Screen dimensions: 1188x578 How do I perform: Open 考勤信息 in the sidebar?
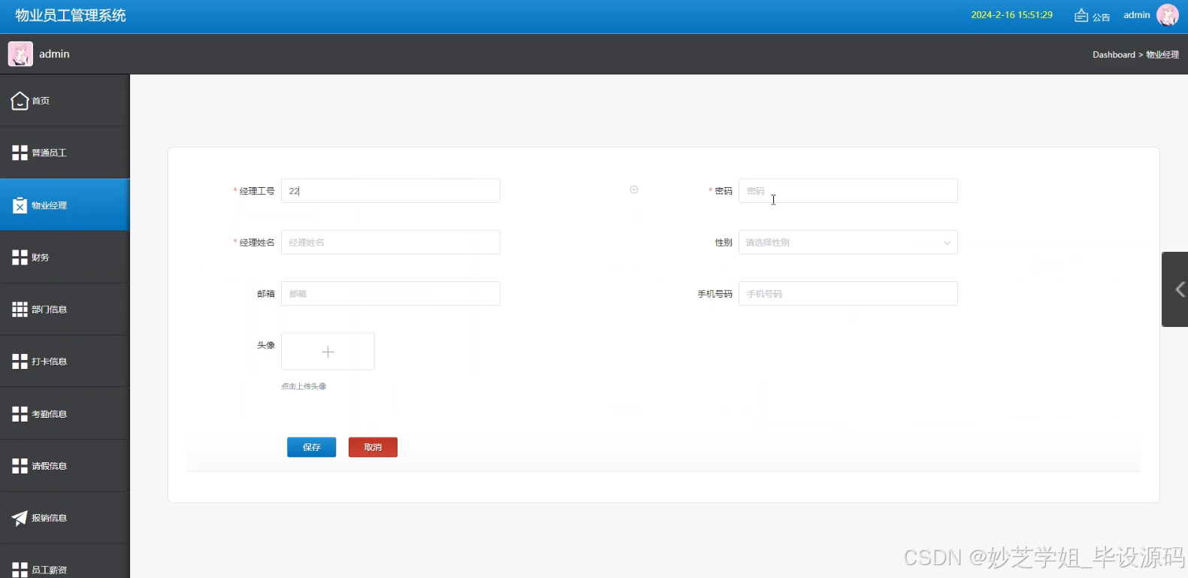[65, 414]
